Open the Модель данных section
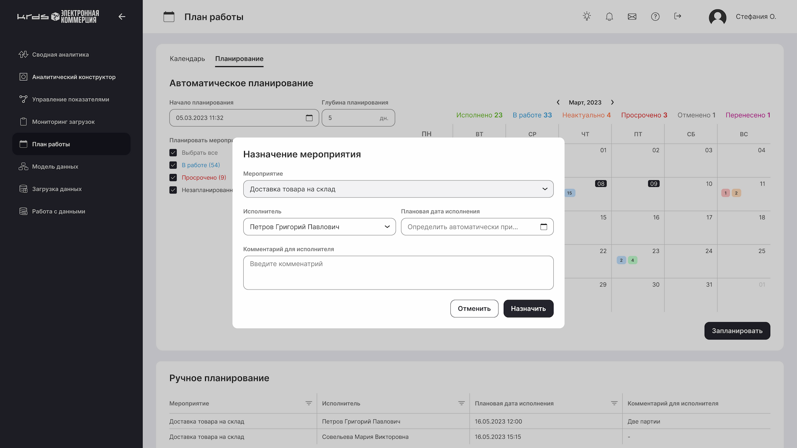 (x=55, y=166)
